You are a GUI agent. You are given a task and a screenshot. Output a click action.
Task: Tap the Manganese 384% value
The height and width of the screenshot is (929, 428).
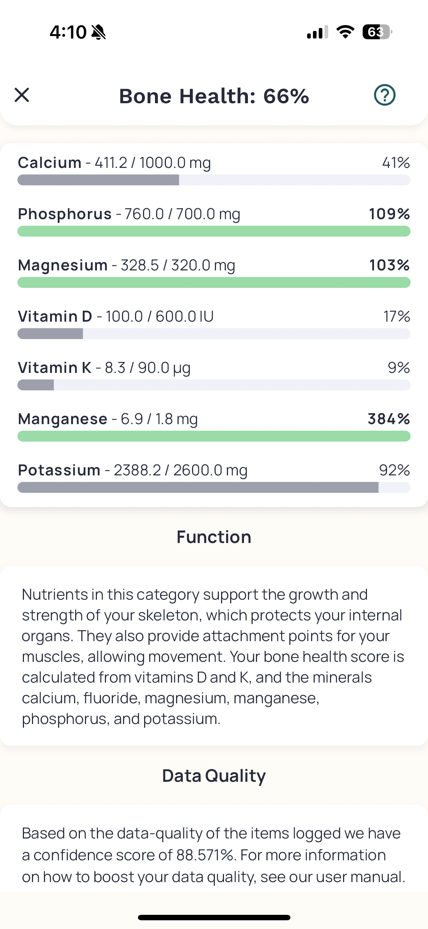pos(389,419)
